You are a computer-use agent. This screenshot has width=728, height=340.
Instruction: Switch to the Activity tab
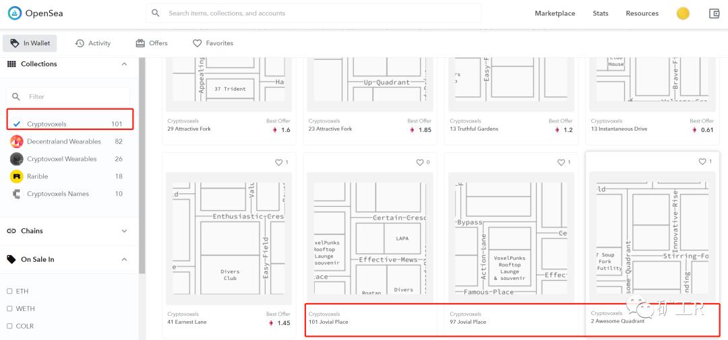[x=93, y=43]
